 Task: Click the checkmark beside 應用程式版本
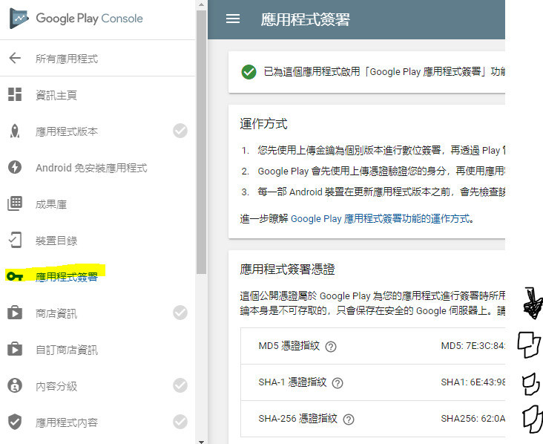180,131
